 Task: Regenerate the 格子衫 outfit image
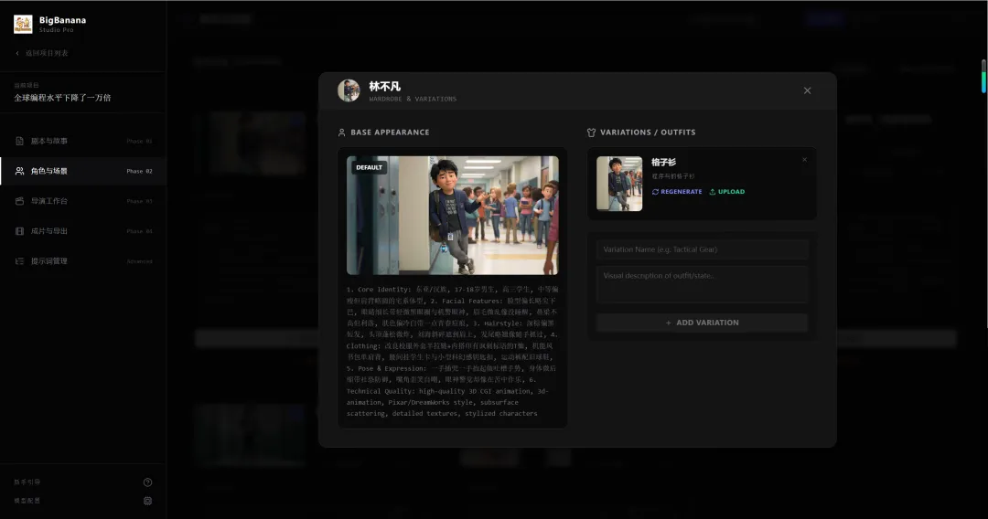tap(677, 192)
